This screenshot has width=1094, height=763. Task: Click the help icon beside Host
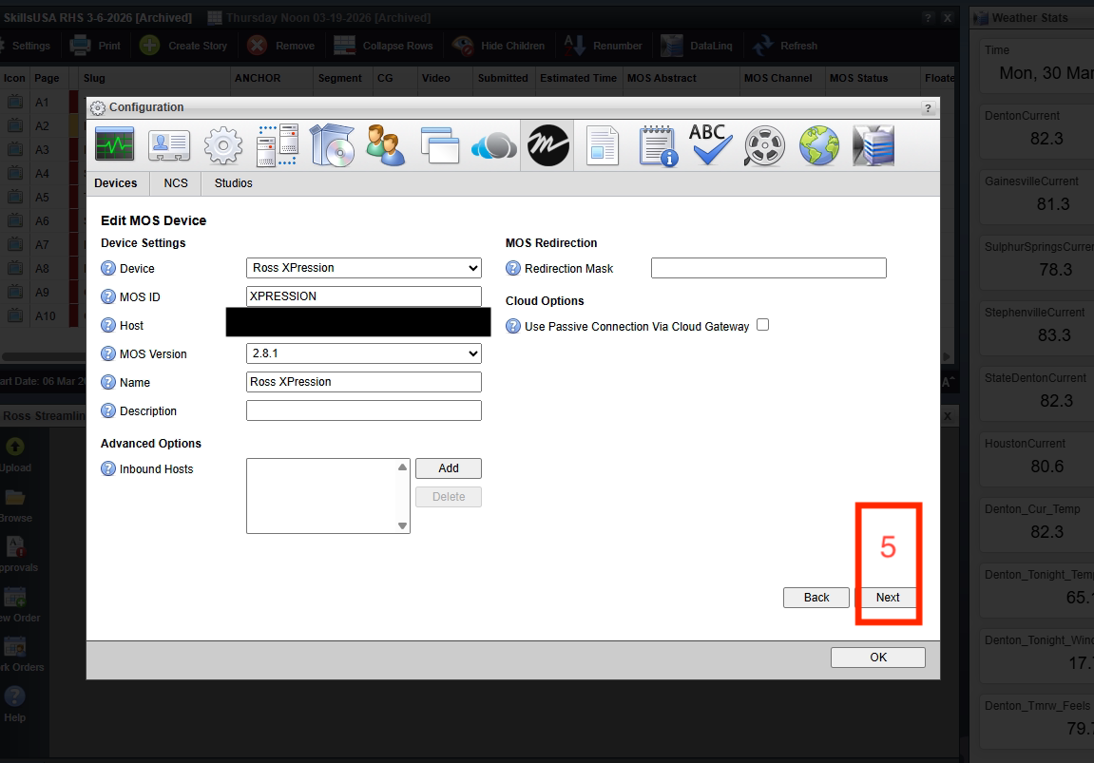point(108,326)
